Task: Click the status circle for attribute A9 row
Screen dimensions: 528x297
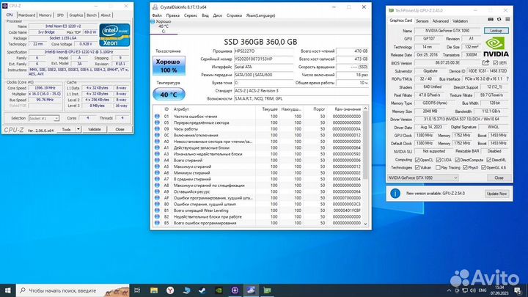Action: tap(157, 191)
